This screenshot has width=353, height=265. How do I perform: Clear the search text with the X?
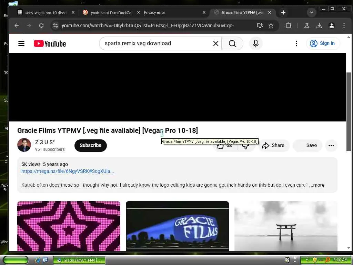click(x=216, y=43)
